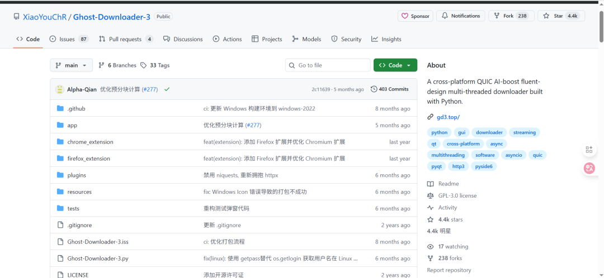The width and height of the screenshot is (604, 278).
Task: Star the Ghost-Downloader-3 repository
Action: [x=561, y=16]
